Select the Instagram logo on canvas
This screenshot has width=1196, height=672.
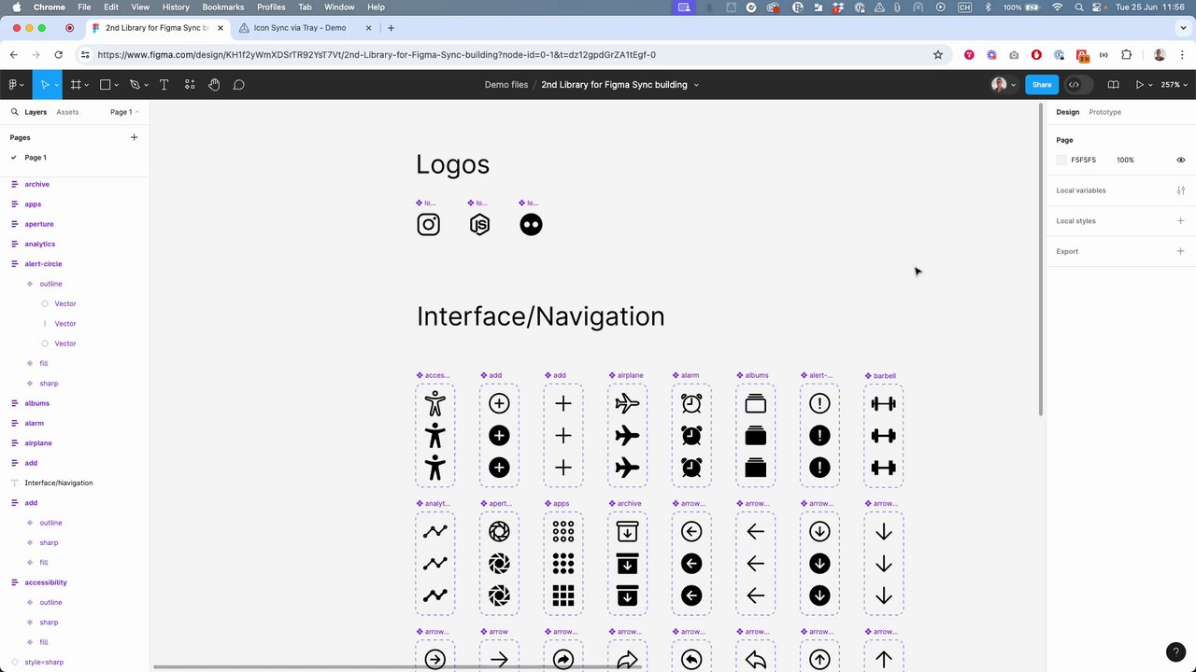pyautogui.click(x=428, y=225)
